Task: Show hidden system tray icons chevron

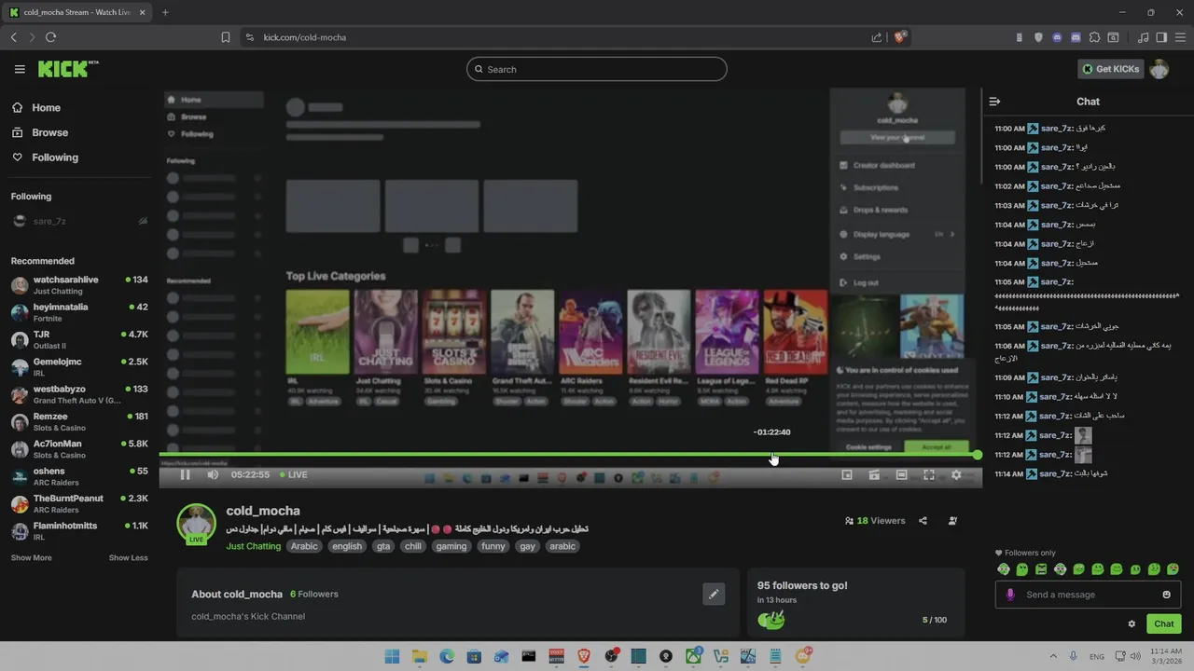Action: (x=1053, y=657)
